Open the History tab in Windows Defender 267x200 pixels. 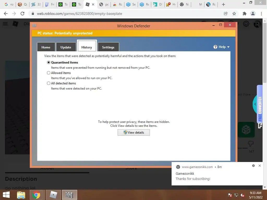coord(87,46)
